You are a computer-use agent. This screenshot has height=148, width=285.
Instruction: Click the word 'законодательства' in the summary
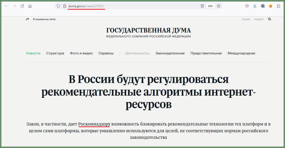point(148,137)
